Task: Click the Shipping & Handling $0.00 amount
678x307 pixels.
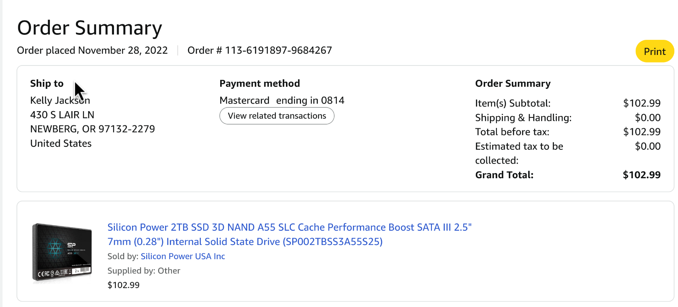Action: coord(647,118)
